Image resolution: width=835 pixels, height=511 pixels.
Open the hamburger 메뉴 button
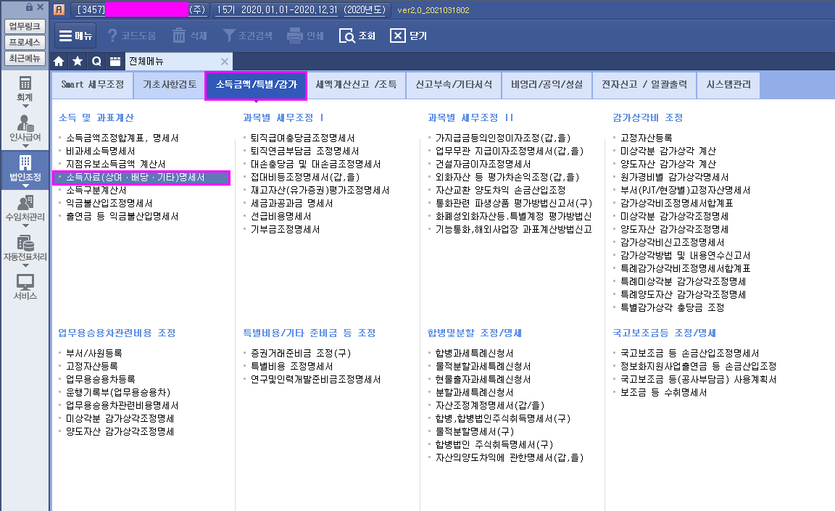pos(75,36)
